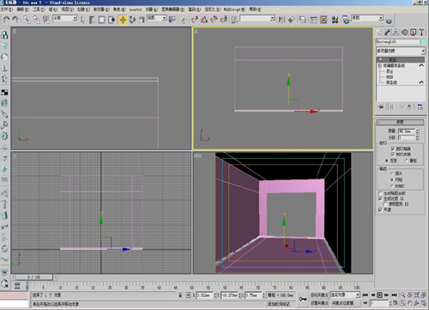Select the 面片 patch output radio button

point(392,173)
